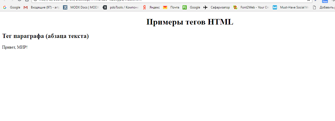Click the paragraph text 'Привет, МИР!'
This screenshot has width=335, height=121.
[x=15, y=47]
